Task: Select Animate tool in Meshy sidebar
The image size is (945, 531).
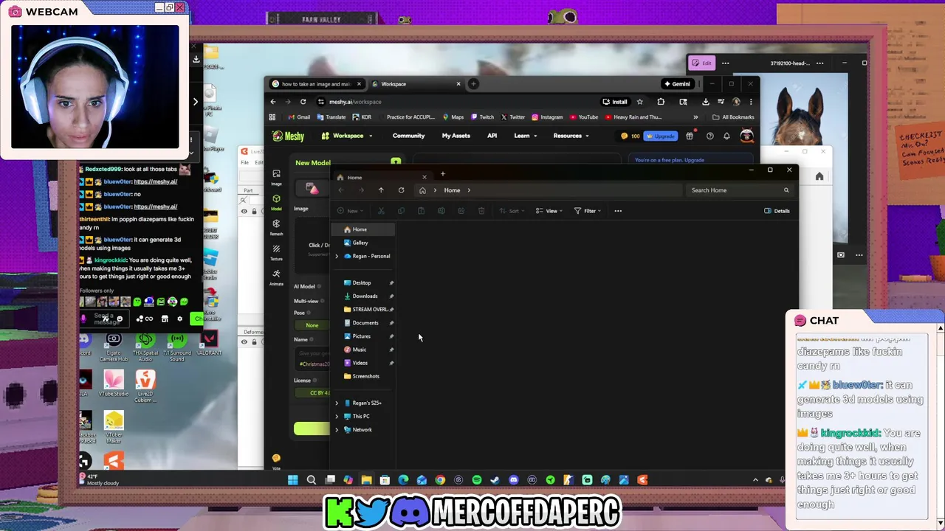Action: click(276, 277)
